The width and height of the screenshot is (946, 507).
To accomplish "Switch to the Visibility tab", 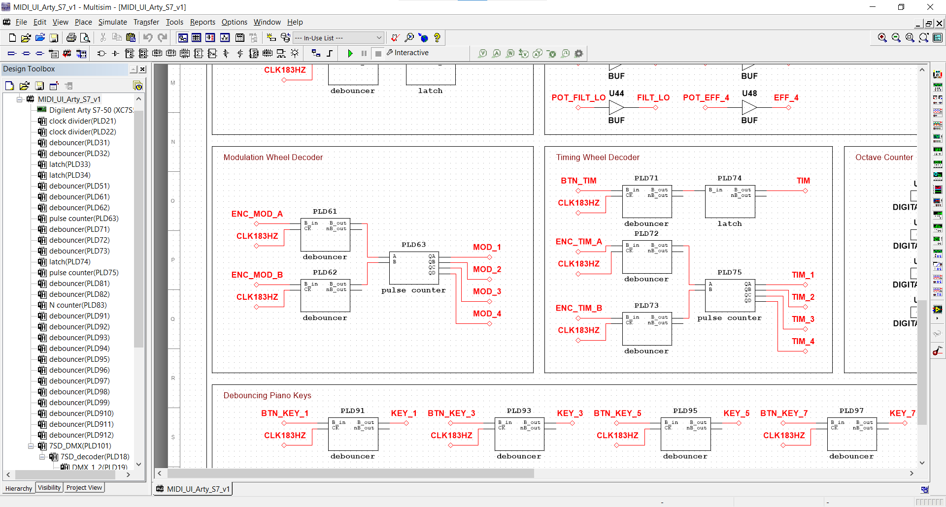I will point(49,488).
